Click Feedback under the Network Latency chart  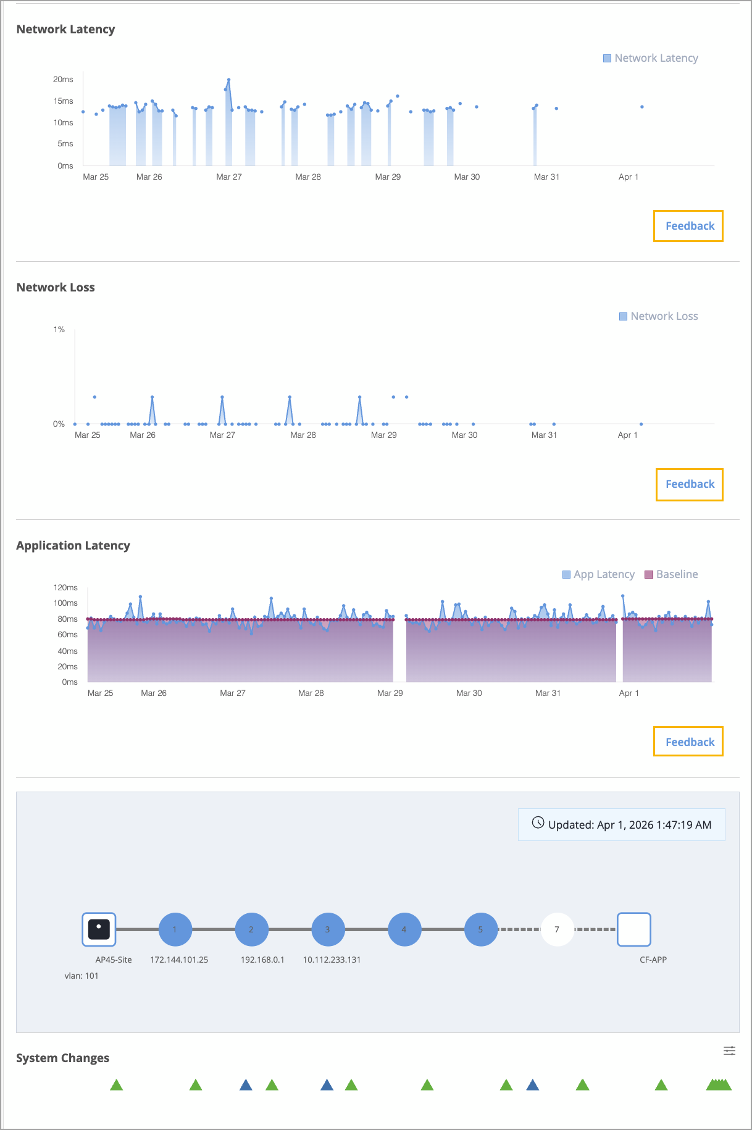[689, 226]
